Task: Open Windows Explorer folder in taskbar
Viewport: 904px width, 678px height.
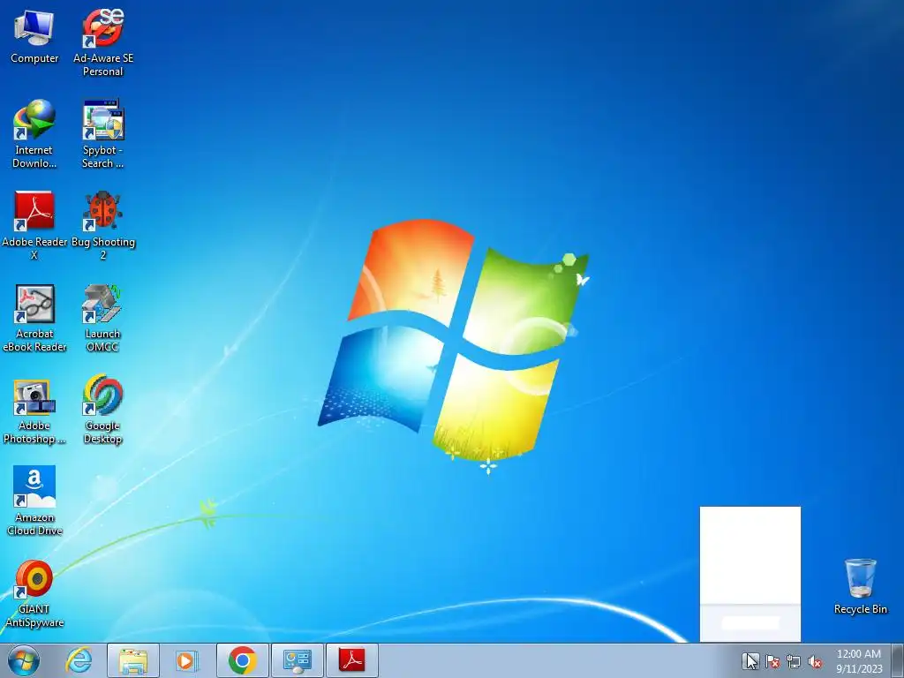Action: (133, 660)
